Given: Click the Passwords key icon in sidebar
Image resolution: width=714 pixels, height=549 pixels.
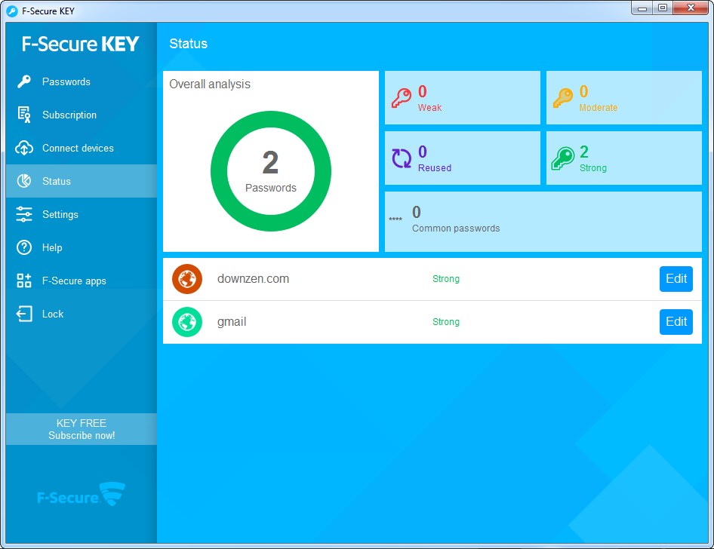Looking at the screenshot, I should click(x=24, y=81).
